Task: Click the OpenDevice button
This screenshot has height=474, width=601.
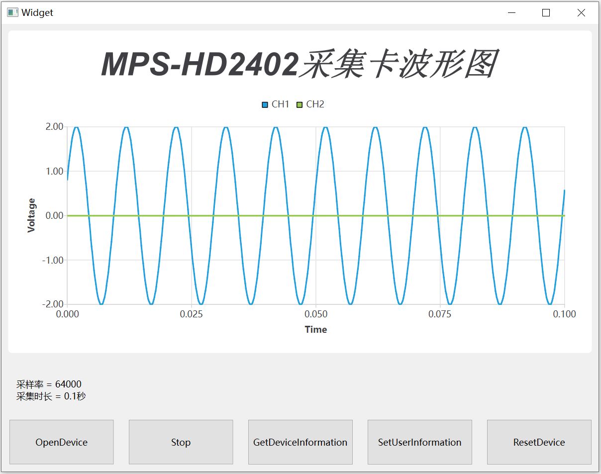Action: (x=61, y=442)
